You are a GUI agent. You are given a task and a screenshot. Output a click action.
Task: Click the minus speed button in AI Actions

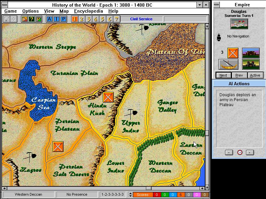[x=229, y=153]
